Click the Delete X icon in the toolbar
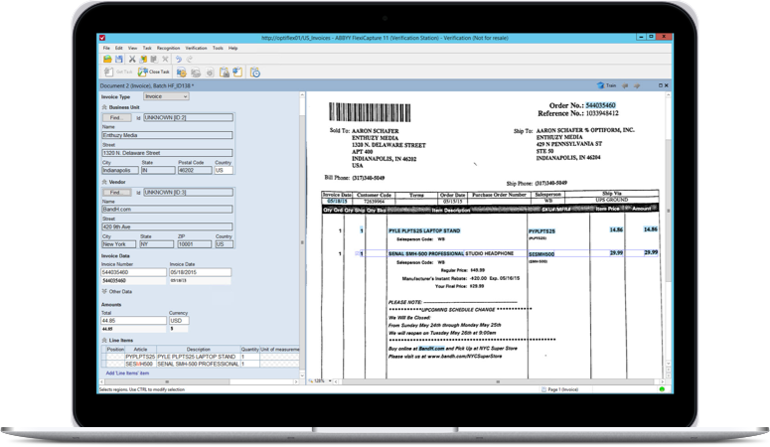 (163, 60)
